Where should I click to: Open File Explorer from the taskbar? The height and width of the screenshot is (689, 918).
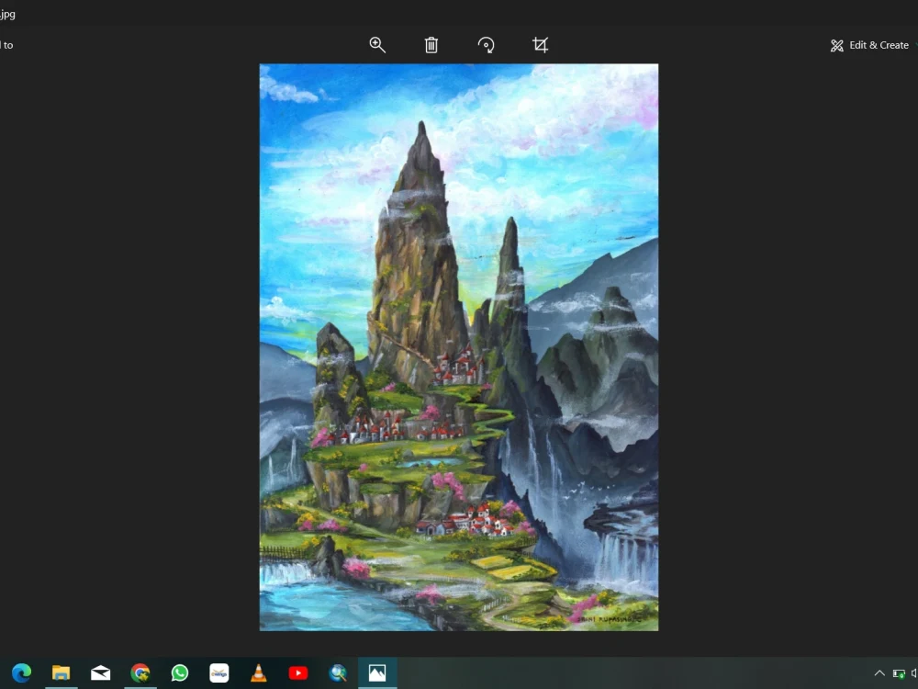(61, 672)
